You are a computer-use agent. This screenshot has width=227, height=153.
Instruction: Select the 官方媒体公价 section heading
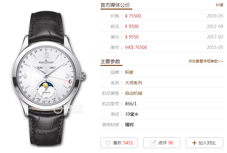pos(115,5)
